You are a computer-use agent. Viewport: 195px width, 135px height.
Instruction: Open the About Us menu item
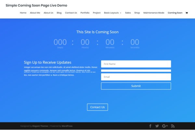tap(48, 13)
